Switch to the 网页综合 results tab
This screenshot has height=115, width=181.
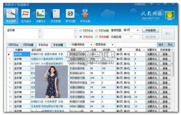point(14,45)
